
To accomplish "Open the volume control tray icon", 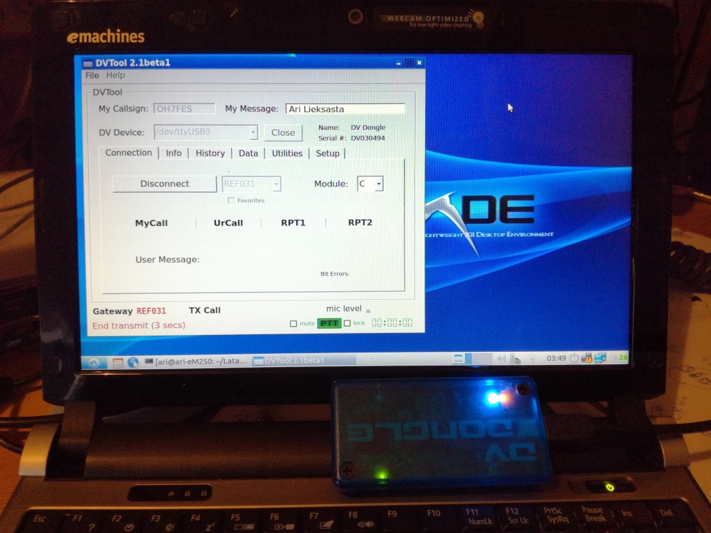I will (502, 359).
